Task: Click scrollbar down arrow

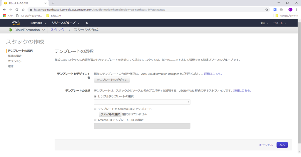Action: [299, 152]
